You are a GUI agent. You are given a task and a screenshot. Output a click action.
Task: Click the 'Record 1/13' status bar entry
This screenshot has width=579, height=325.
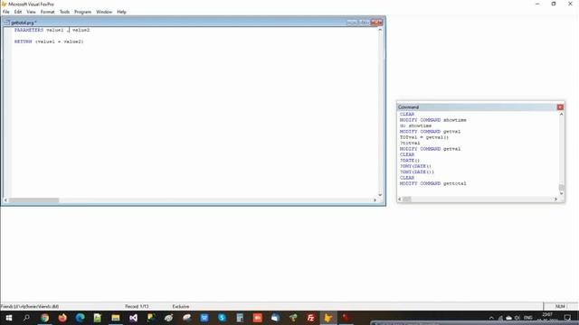[x=137, y=306]
